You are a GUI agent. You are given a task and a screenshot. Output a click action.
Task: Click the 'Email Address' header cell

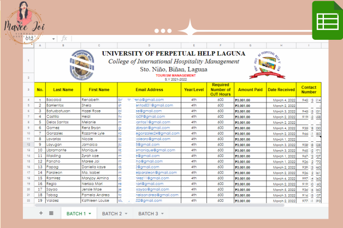tap(149, 89)
